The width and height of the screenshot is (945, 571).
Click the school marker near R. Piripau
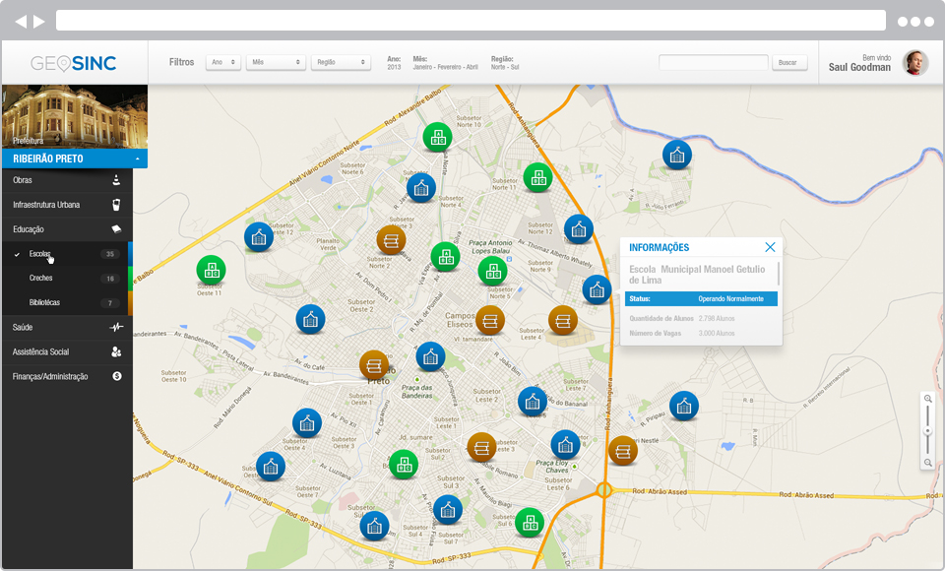[684, 406]
